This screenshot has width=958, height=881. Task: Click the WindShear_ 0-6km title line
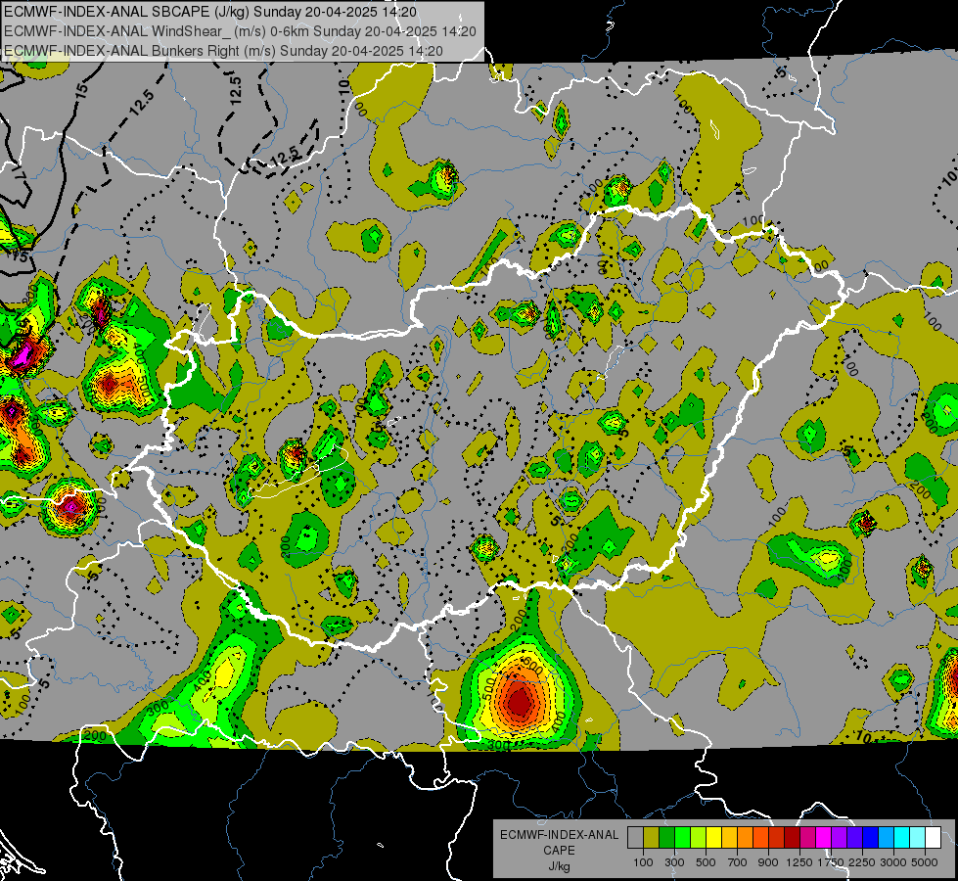240,31
